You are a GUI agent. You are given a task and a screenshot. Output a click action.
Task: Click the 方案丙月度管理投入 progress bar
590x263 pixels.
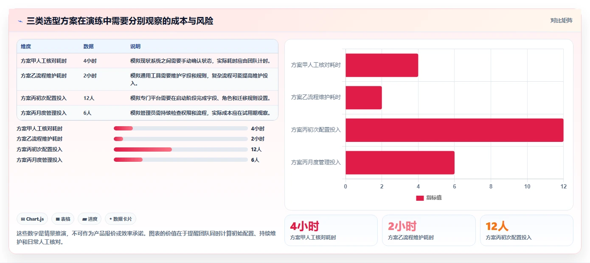[x=181, y=160]
